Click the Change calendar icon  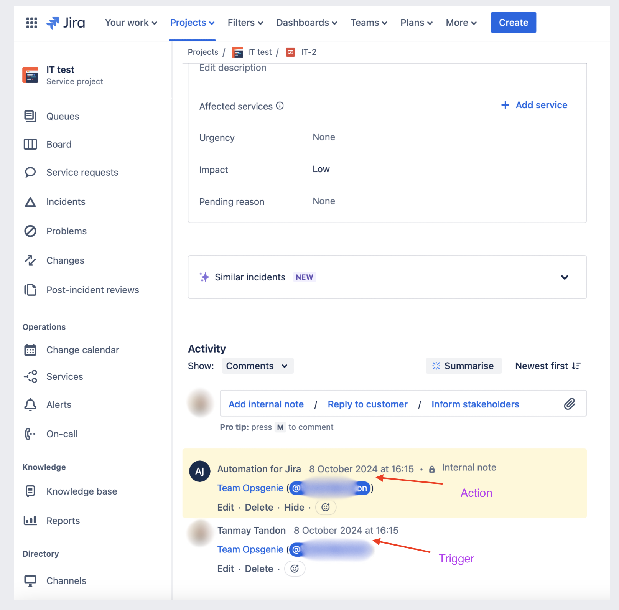[x=30, y=350]
